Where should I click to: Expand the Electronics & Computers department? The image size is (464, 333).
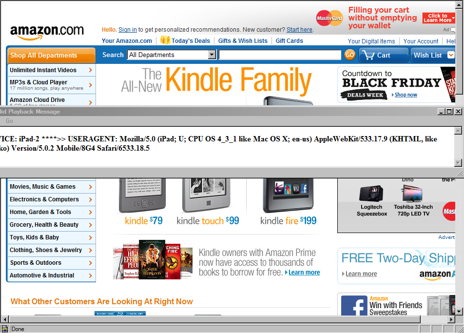tap(51, 199)
